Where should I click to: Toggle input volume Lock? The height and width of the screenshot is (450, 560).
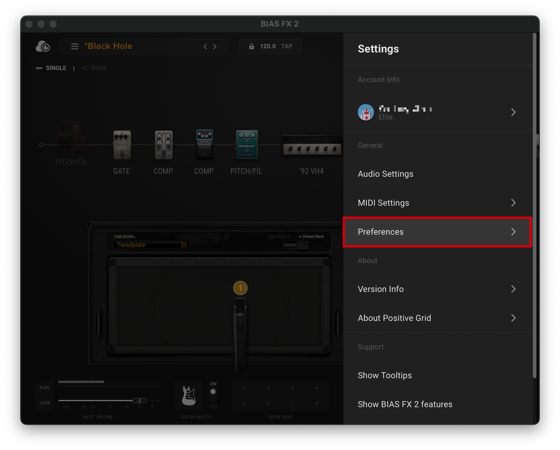tap(44, 403)
